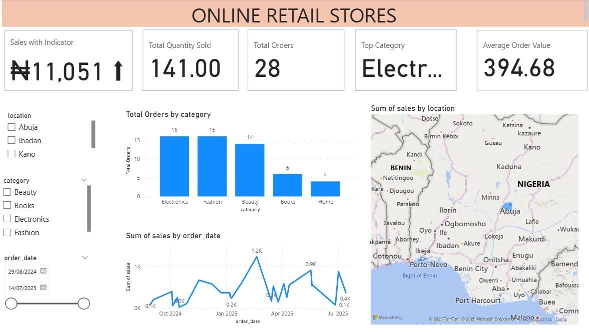Image resolution: width=589 pixels, height=332 pixels.
Task: Open calendar picker for end date 14/07/2025
Action: (43, 287)
